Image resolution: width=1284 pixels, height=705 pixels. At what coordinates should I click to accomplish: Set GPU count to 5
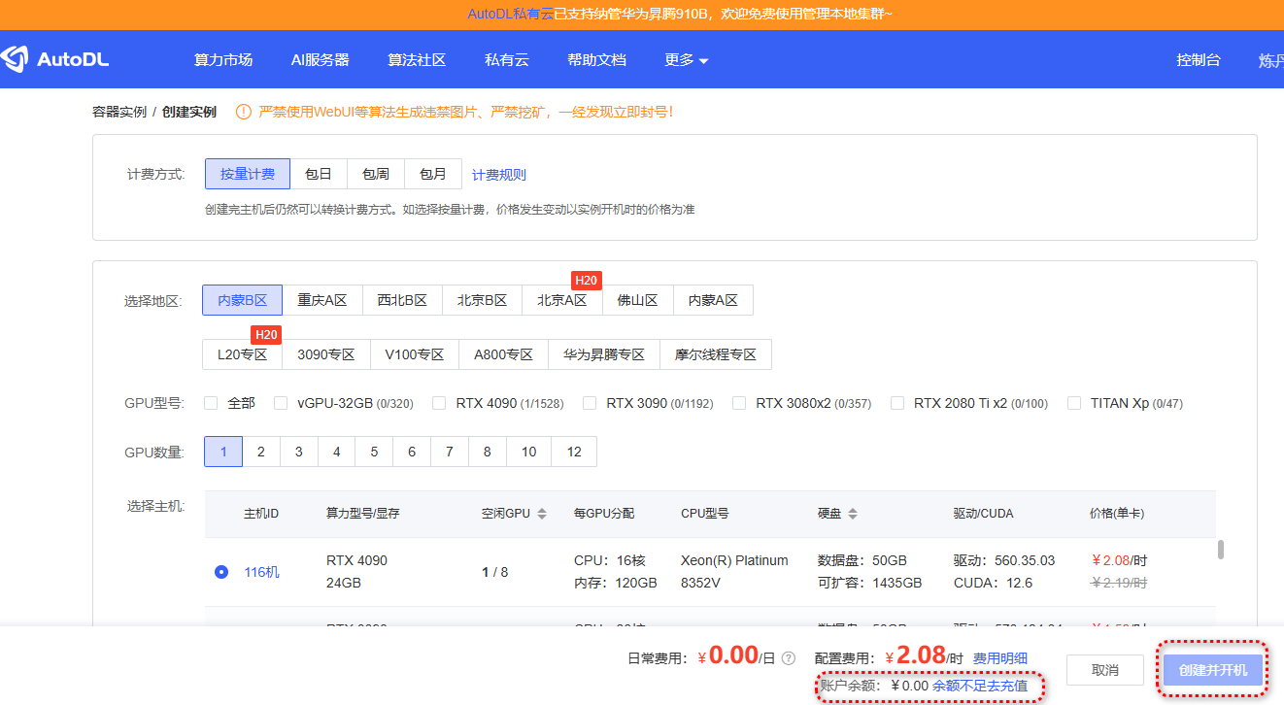coord(374,452)
